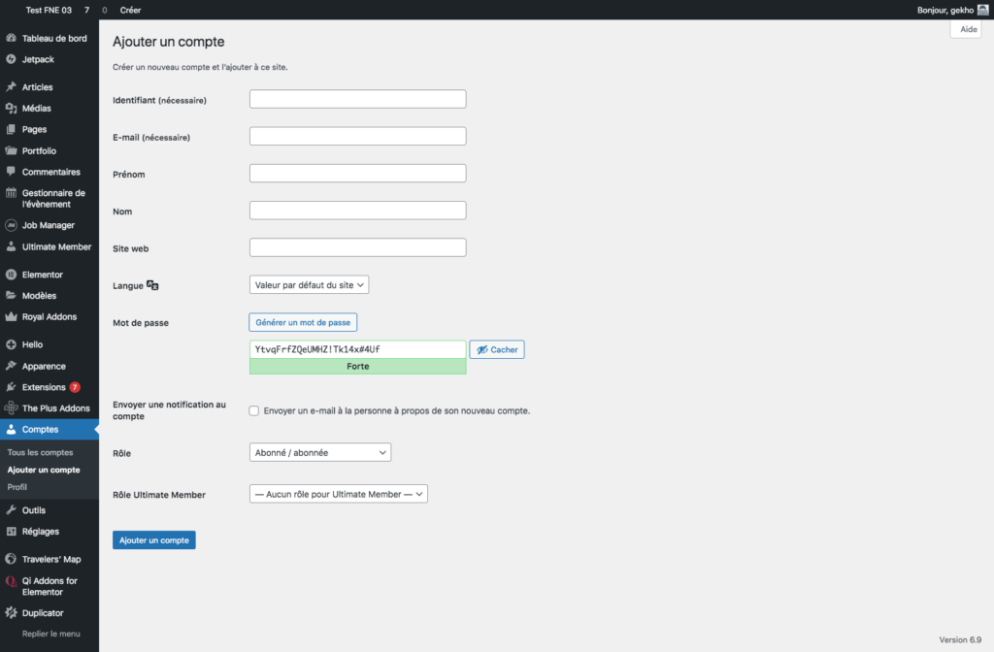This screenshot has width=994, height=652.
Task: Open Médias via its sidebar icon
Action: pyautogui.click(x=12, y=109)
